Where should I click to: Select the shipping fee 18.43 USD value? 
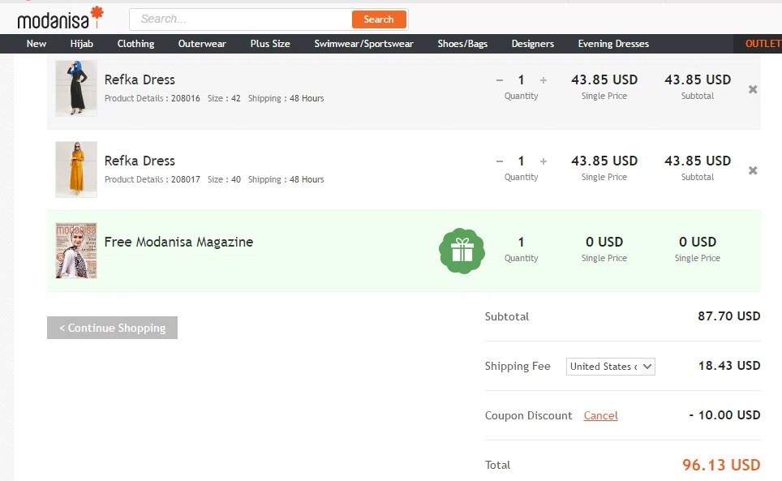729,365
